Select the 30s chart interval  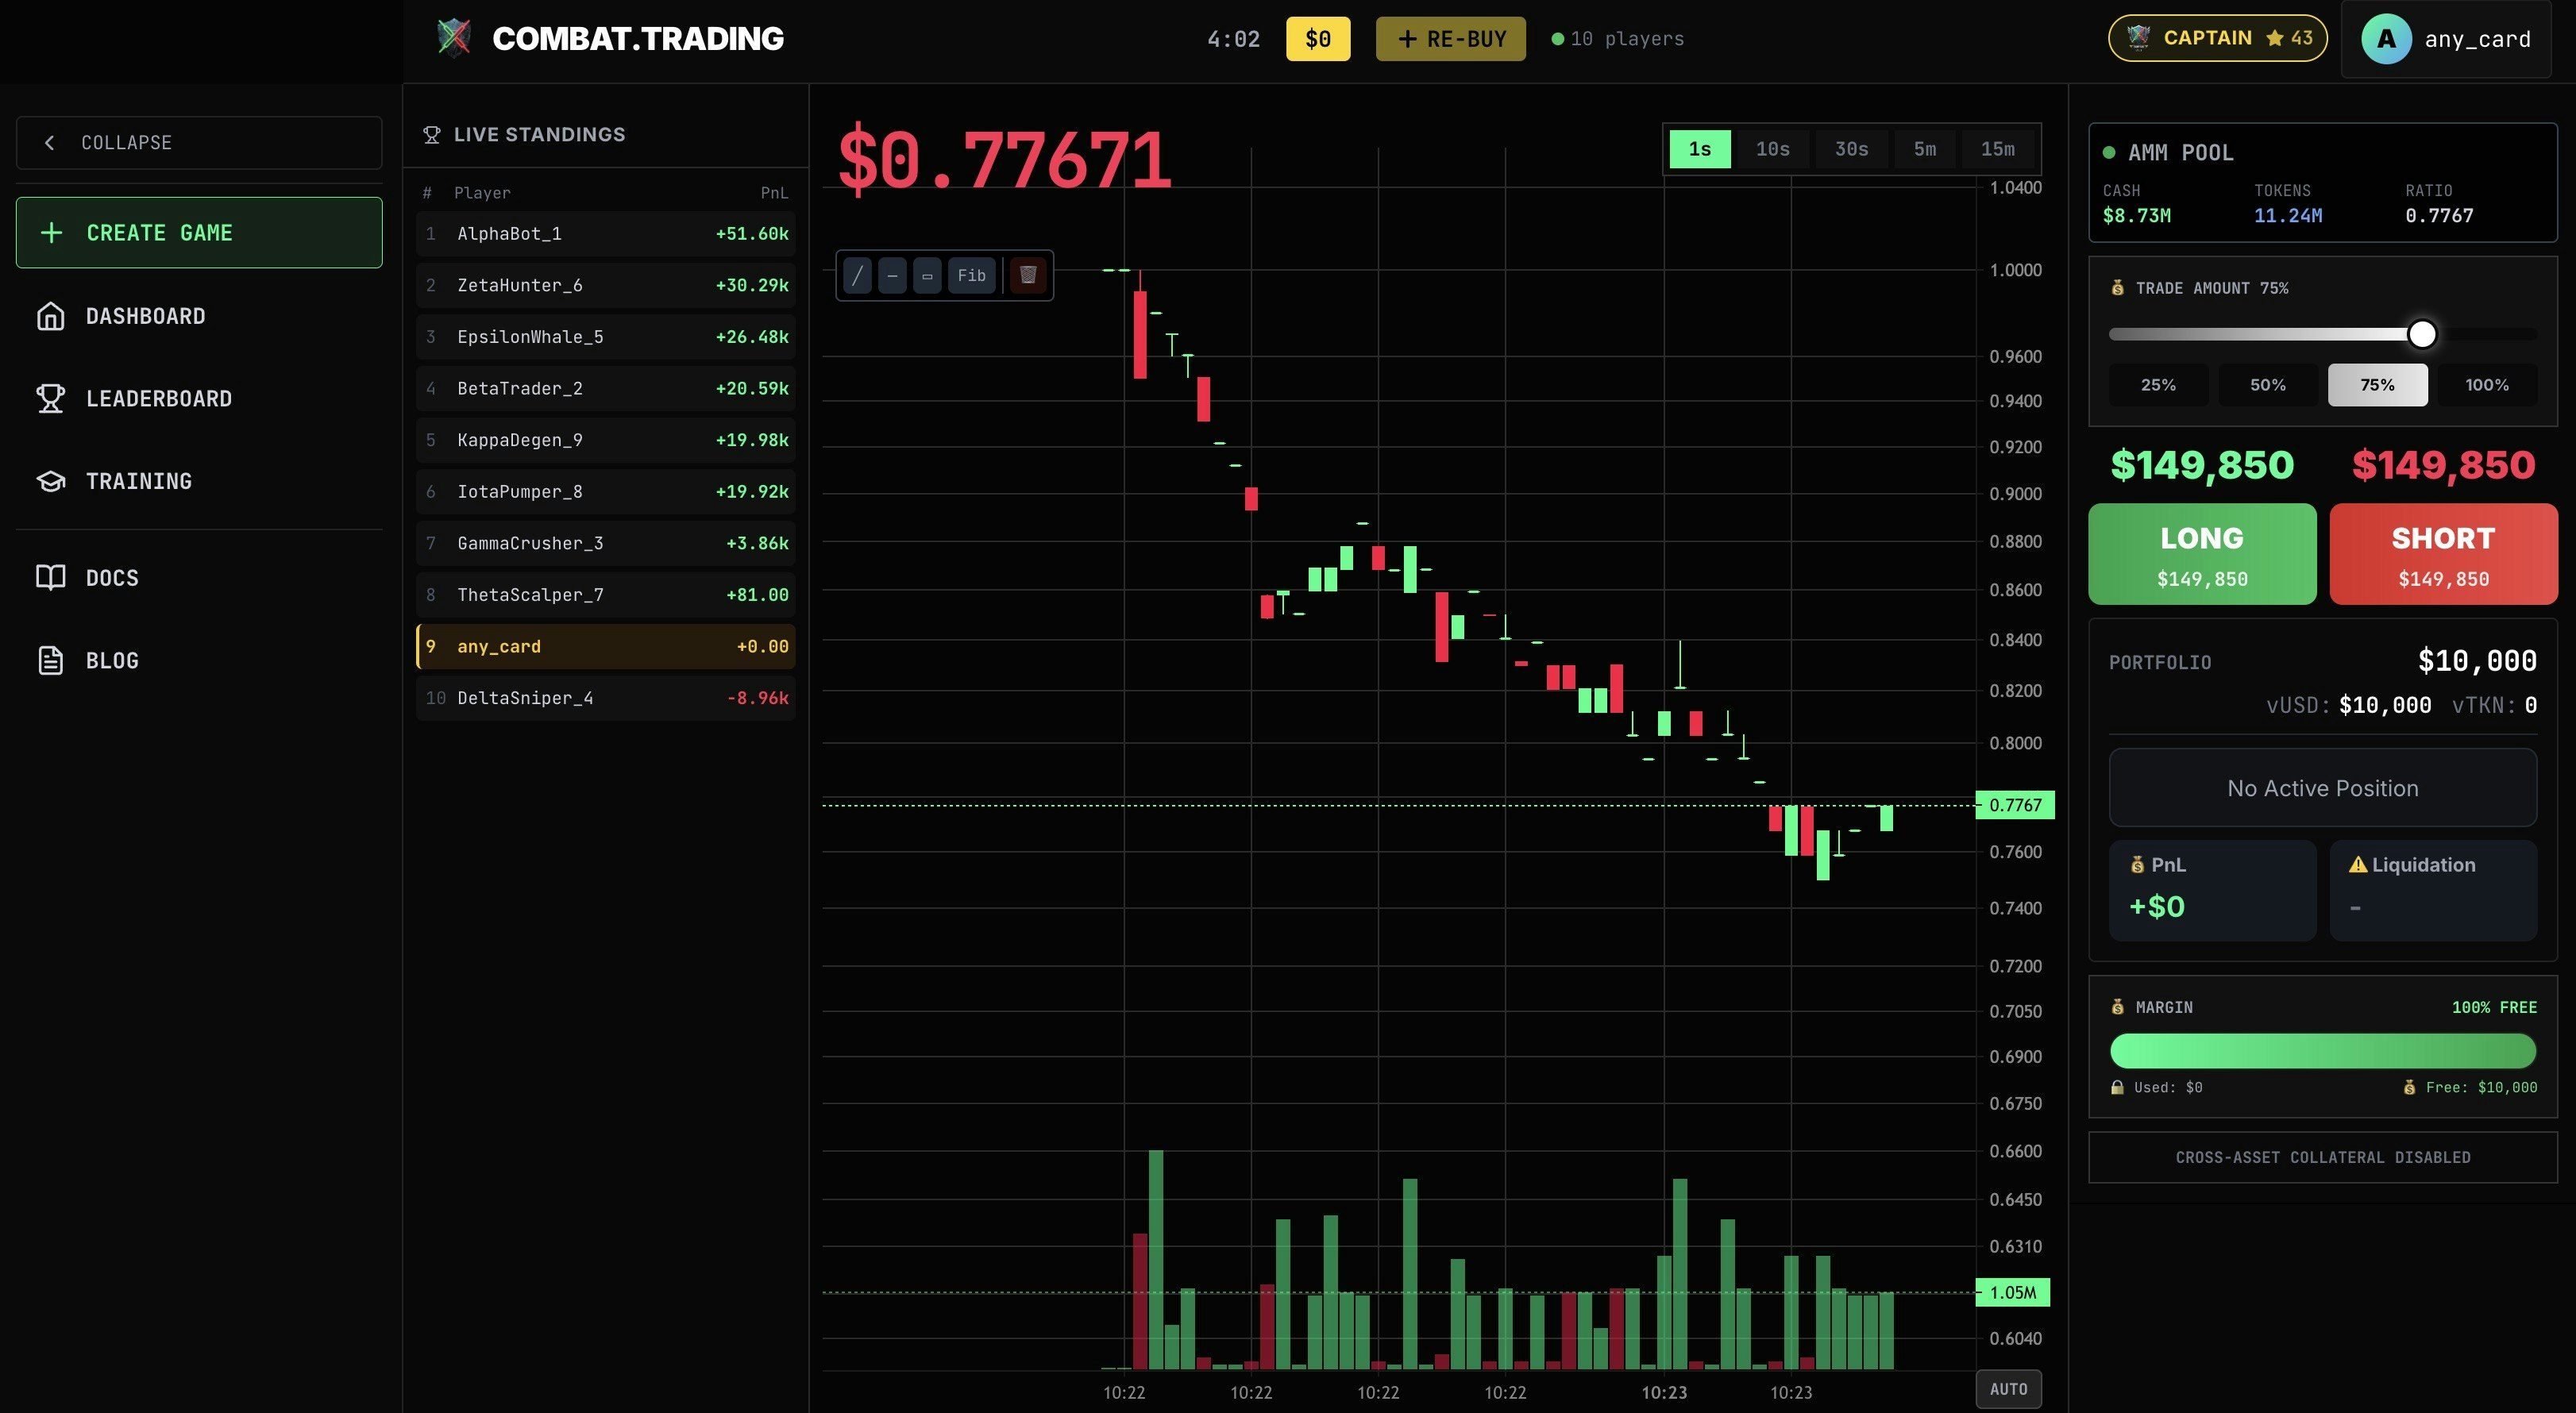(1851, 148)
